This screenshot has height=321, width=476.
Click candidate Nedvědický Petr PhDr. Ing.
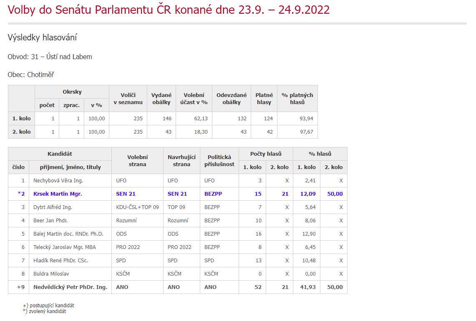pos(70,287)
